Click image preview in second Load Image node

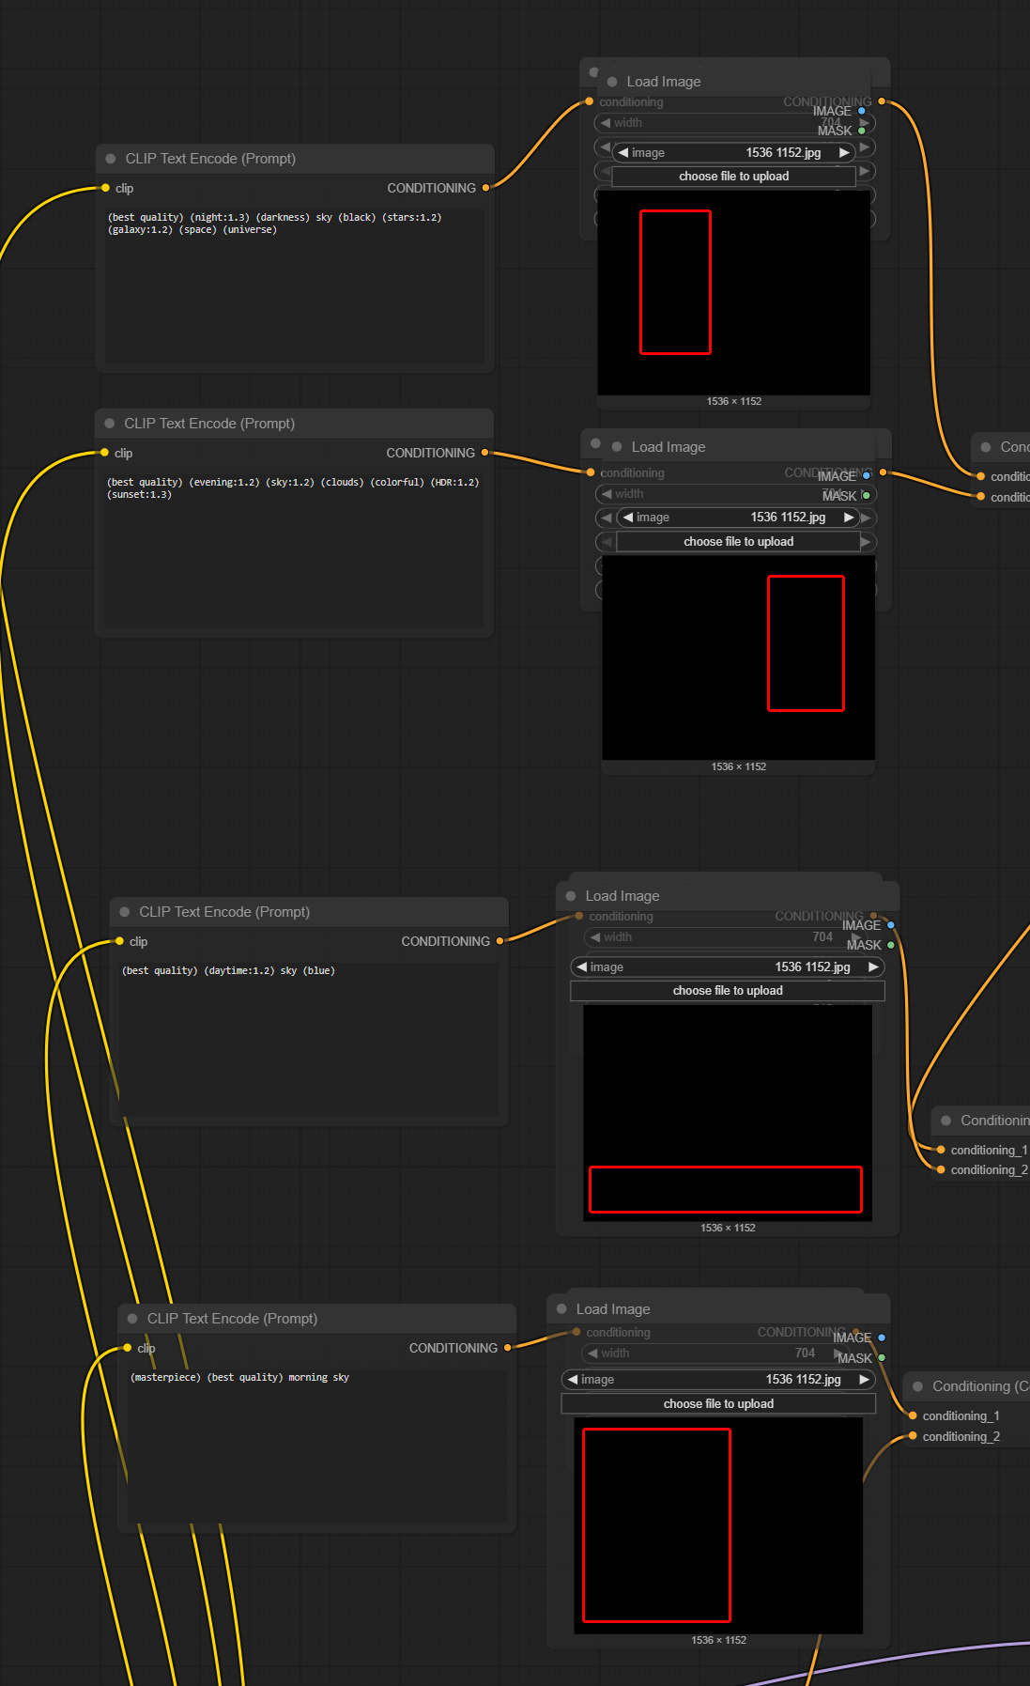(x=738, y=657)
